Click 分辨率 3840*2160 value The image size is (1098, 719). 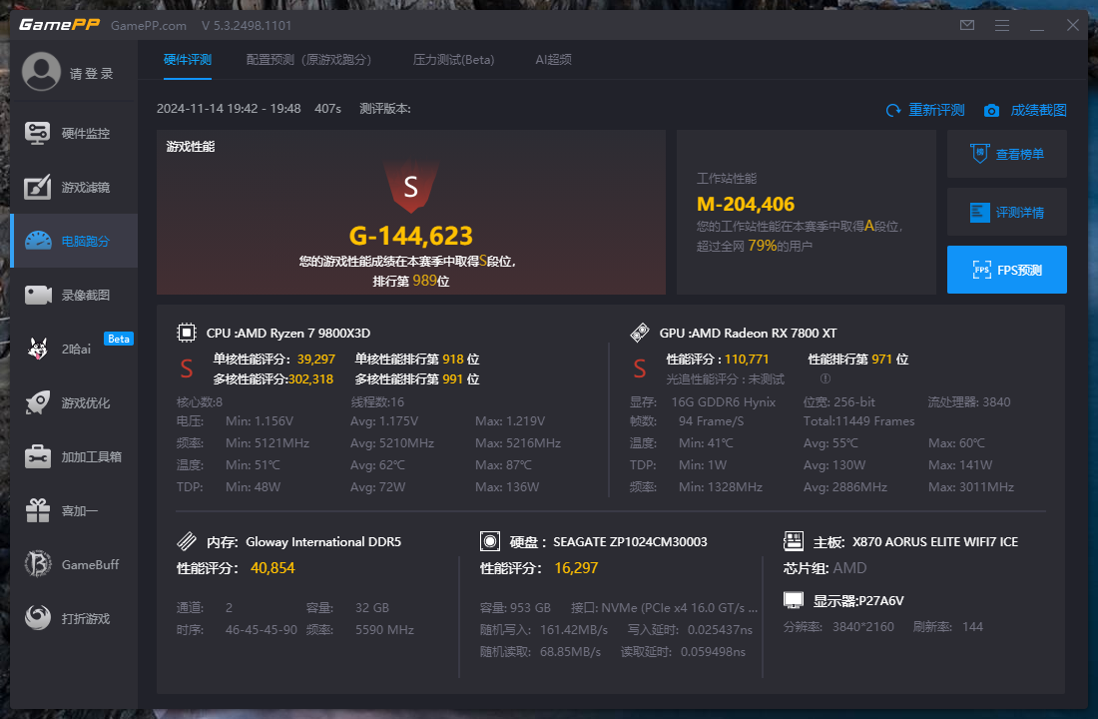862,626
